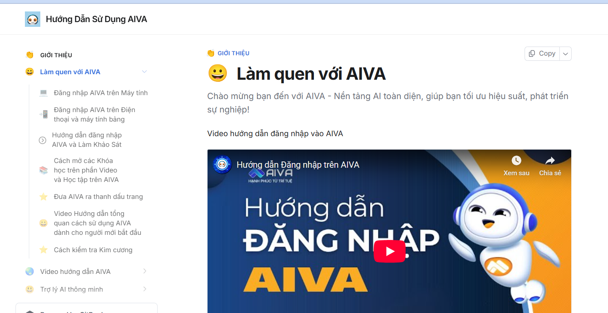Click the globe icon beside Video hướng dẫn AIVA

point(30,271)
